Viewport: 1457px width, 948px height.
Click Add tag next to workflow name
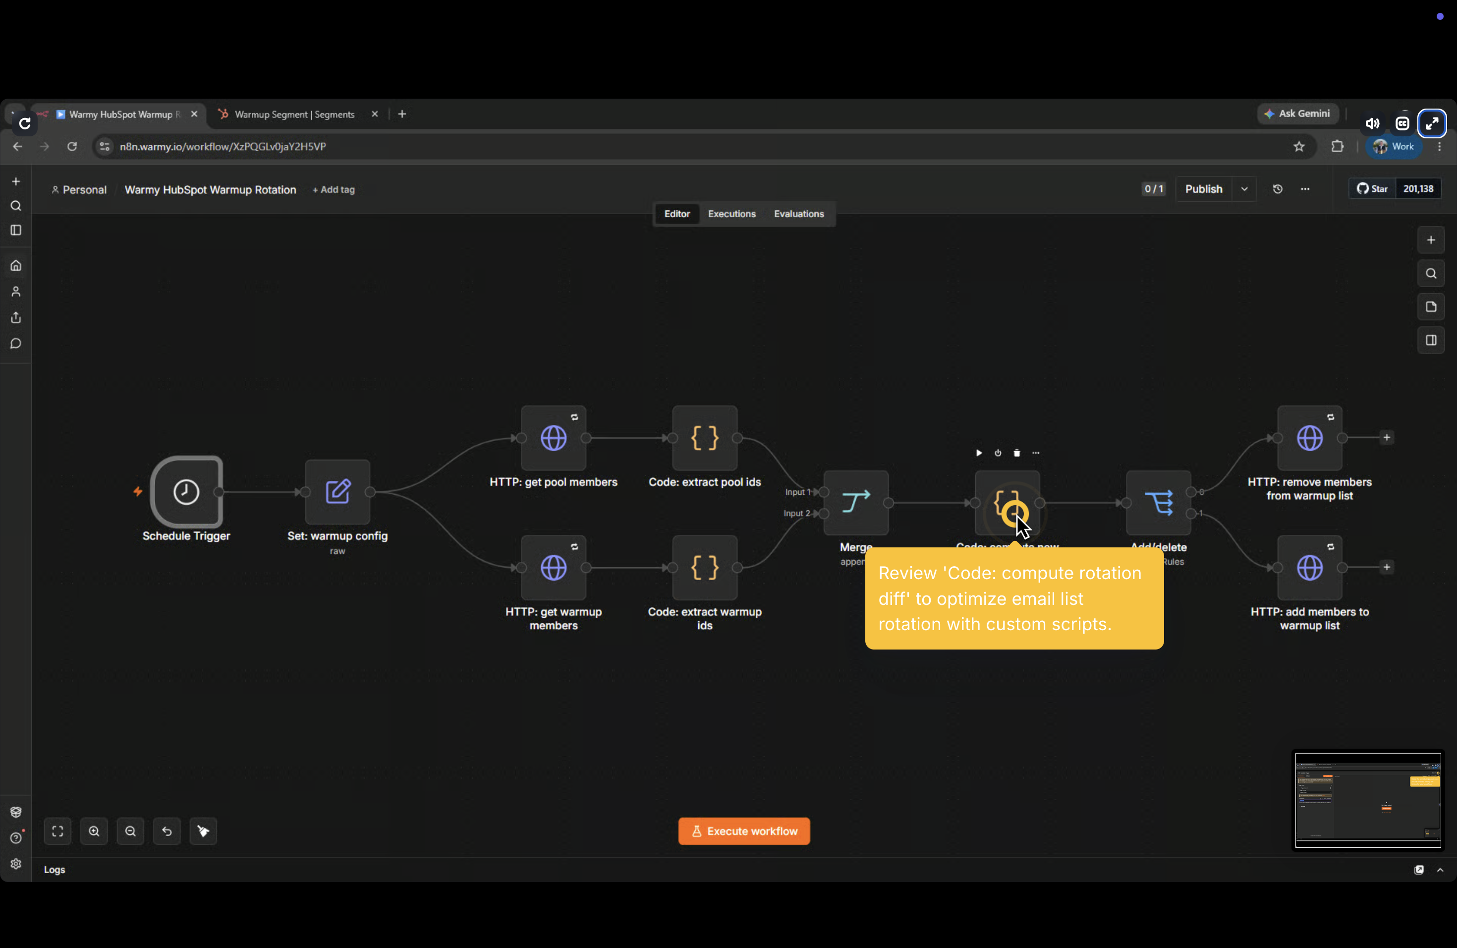coord(334,190)
